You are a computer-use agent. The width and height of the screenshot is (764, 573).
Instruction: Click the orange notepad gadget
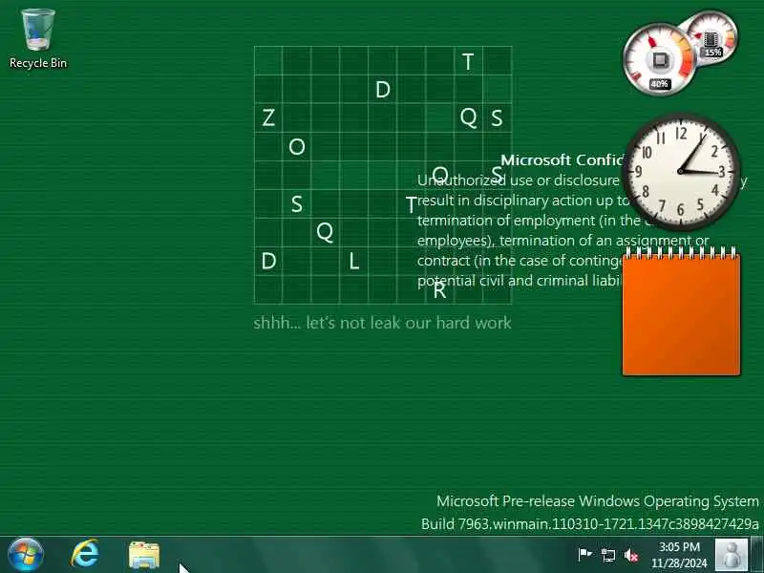[x=681, y=312]
